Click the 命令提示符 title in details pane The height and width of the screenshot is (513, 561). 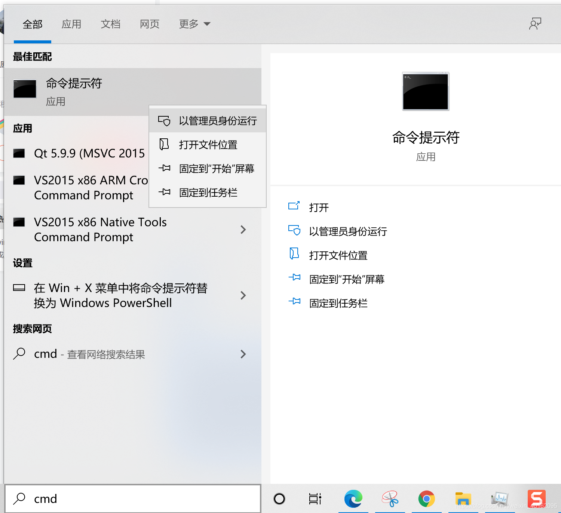pos(426,138)
